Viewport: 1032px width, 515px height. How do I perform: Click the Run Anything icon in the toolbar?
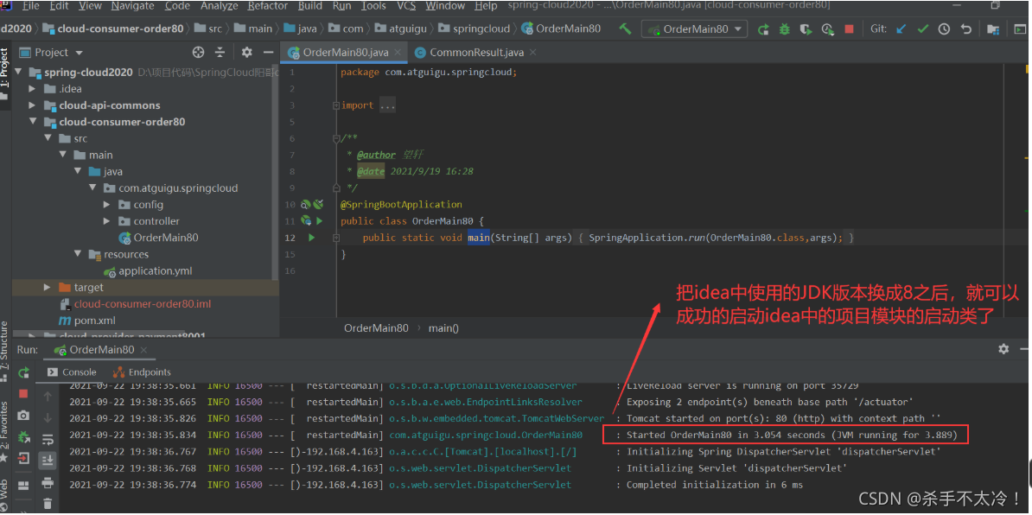pyautogui.click(x=1019, y=29)
